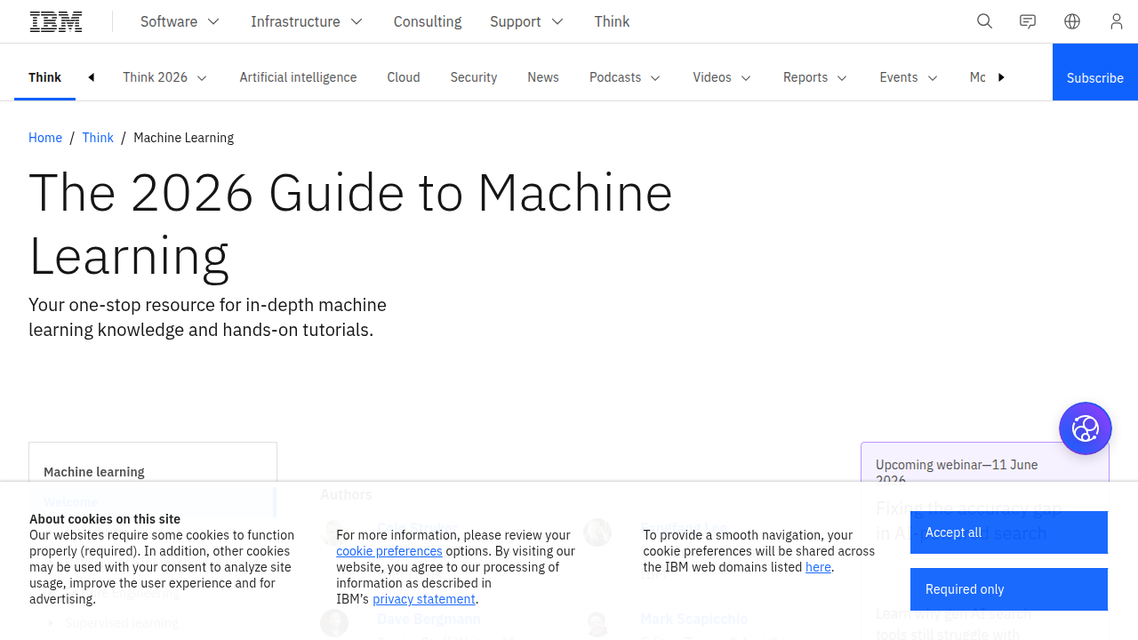1138x640 pixels.
Task: Expand the Support menu
Action: (526, 21)
